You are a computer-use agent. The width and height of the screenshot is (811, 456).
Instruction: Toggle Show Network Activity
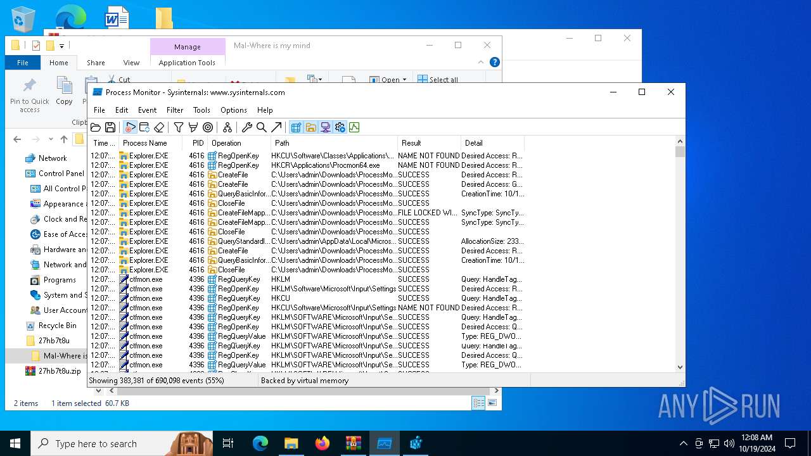[x=325, y=127]
